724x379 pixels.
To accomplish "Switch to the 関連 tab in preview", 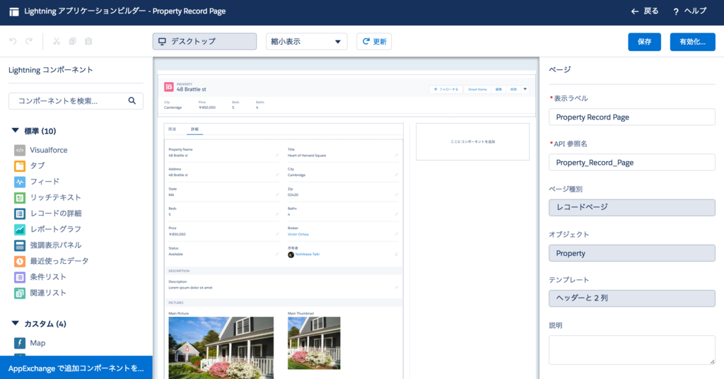I will [x=173, y=129].
